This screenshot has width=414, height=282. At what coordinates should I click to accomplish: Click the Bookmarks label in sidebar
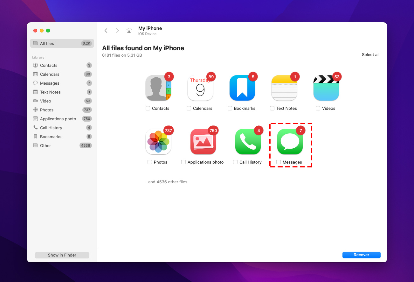click(51, 137)
